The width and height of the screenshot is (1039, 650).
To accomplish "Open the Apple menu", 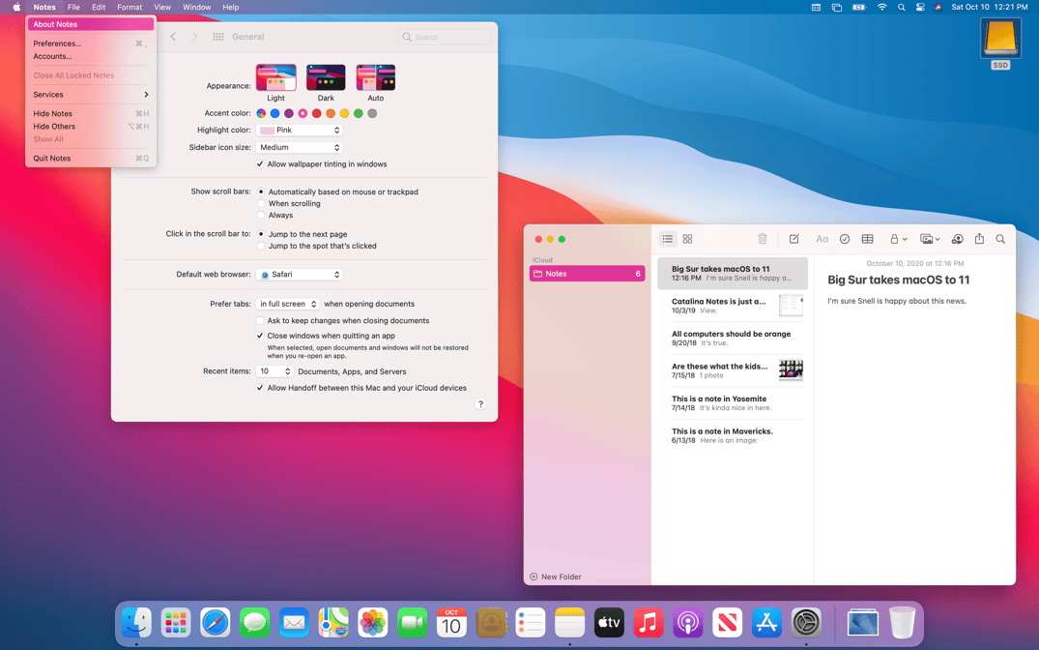I will 16,8.
